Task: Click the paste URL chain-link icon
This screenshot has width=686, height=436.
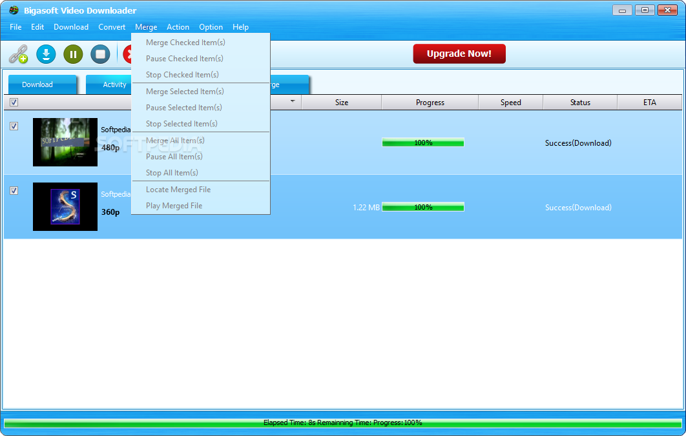Action: click(x=19, y=54)
